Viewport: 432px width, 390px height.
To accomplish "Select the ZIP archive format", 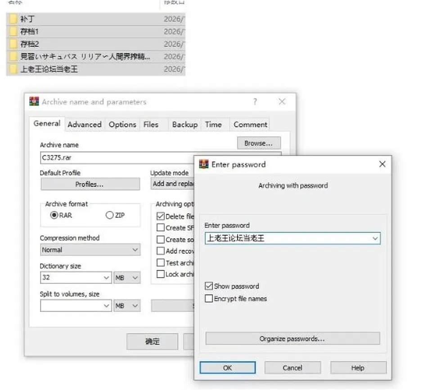I will click(x=110, y=215).
